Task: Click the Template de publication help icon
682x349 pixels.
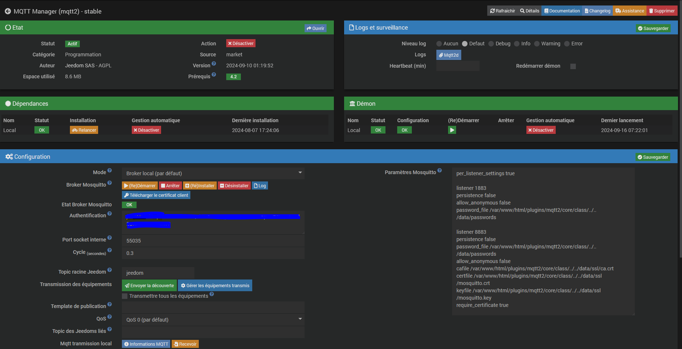Action: click(109, 304)
